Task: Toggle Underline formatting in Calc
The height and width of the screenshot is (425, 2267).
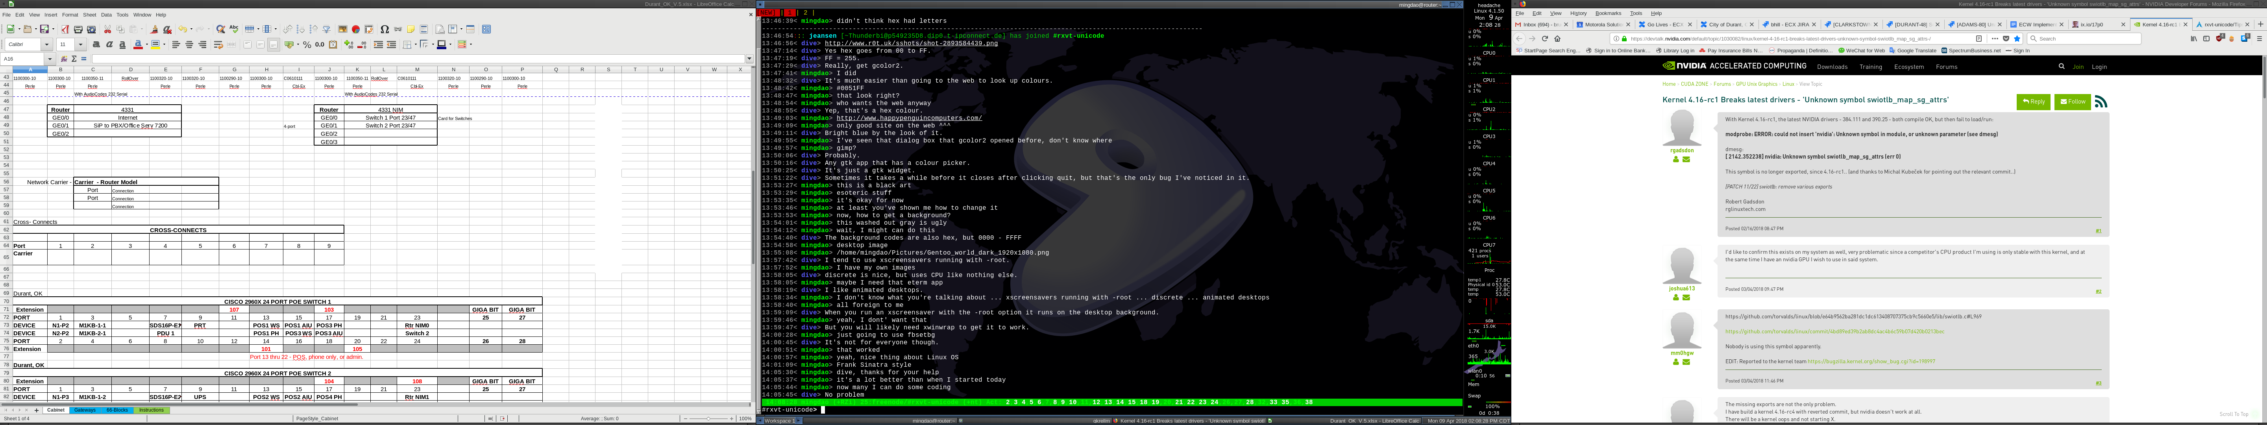Action: [x=122, y=45]
